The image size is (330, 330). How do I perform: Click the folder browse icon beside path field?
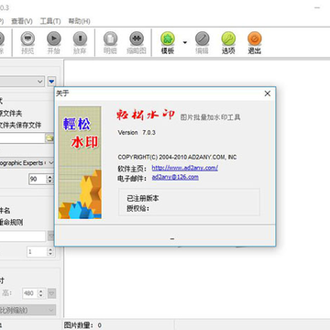pos(49,138)
